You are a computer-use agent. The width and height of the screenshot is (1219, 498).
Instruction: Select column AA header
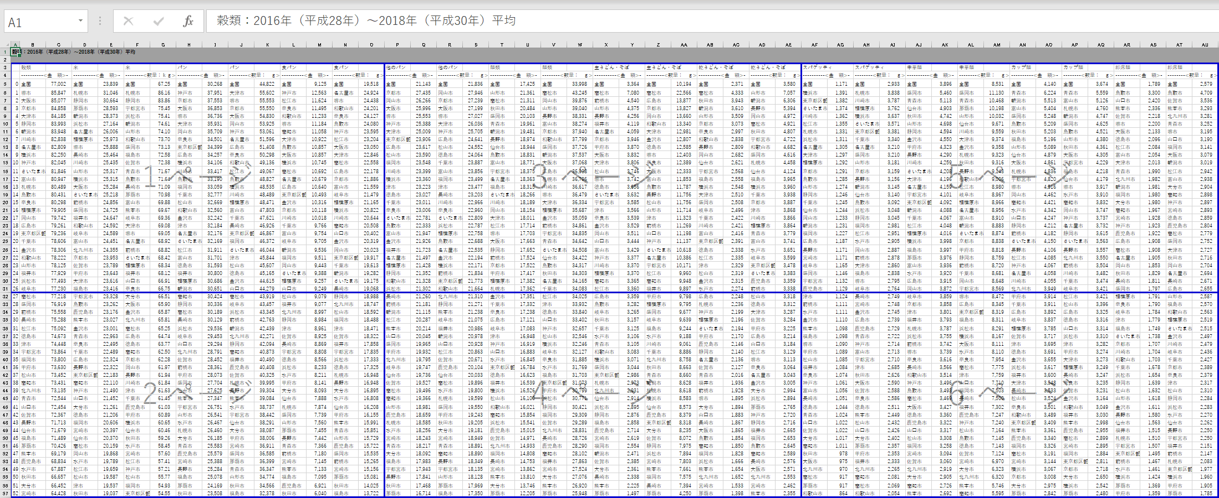click(x=684, y=45)
